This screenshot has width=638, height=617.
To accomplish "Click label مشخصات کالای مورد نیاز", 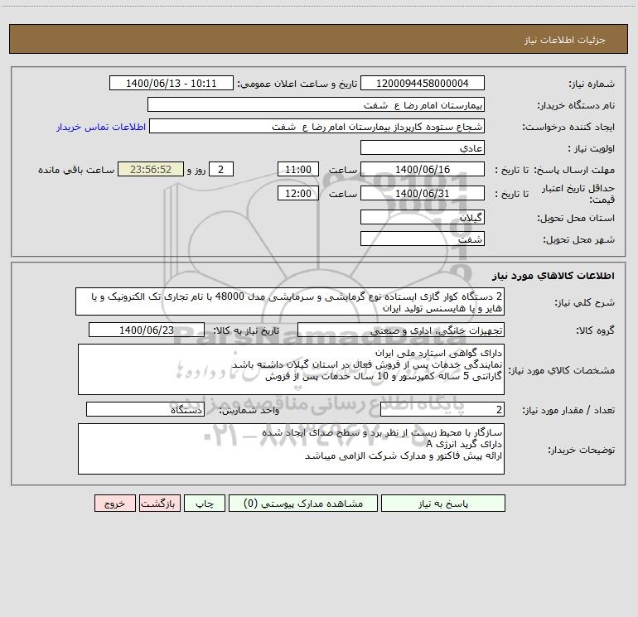I will coord(562,370).
